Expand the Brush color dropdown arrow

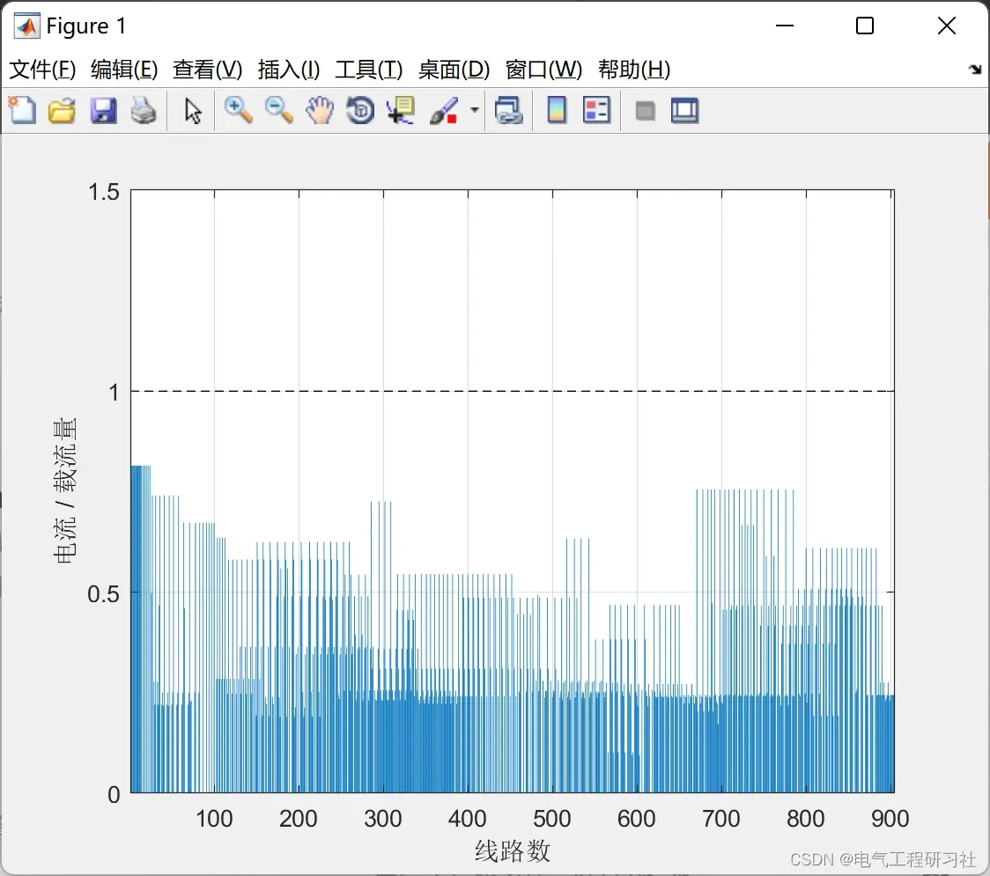coord(474,110)
